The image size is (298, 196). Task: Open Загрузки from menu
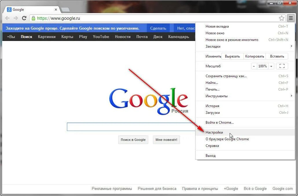(x=245, y=113)
